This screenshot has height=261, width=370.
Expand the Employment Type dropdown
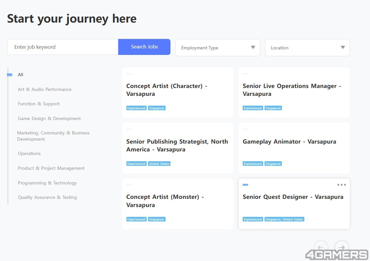pyautogui.click(x=217, y=48)
